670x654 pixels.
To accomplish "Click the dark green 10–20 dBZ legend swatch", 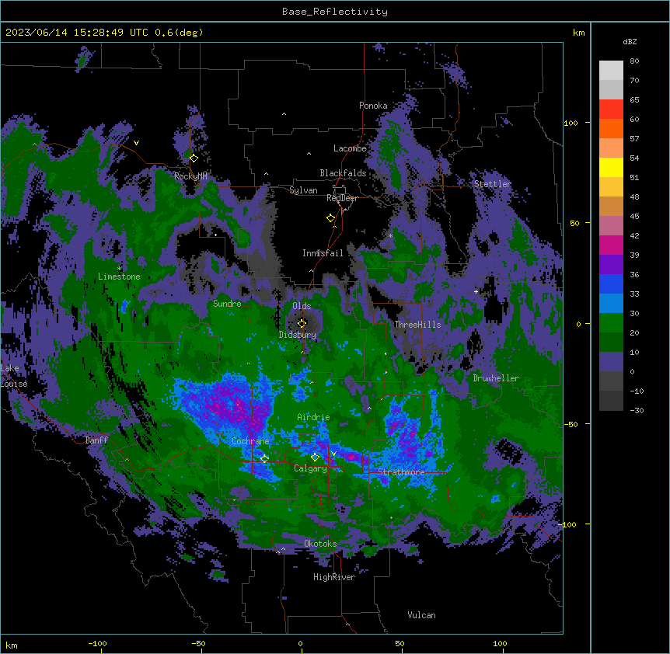I will pos(611,343).
